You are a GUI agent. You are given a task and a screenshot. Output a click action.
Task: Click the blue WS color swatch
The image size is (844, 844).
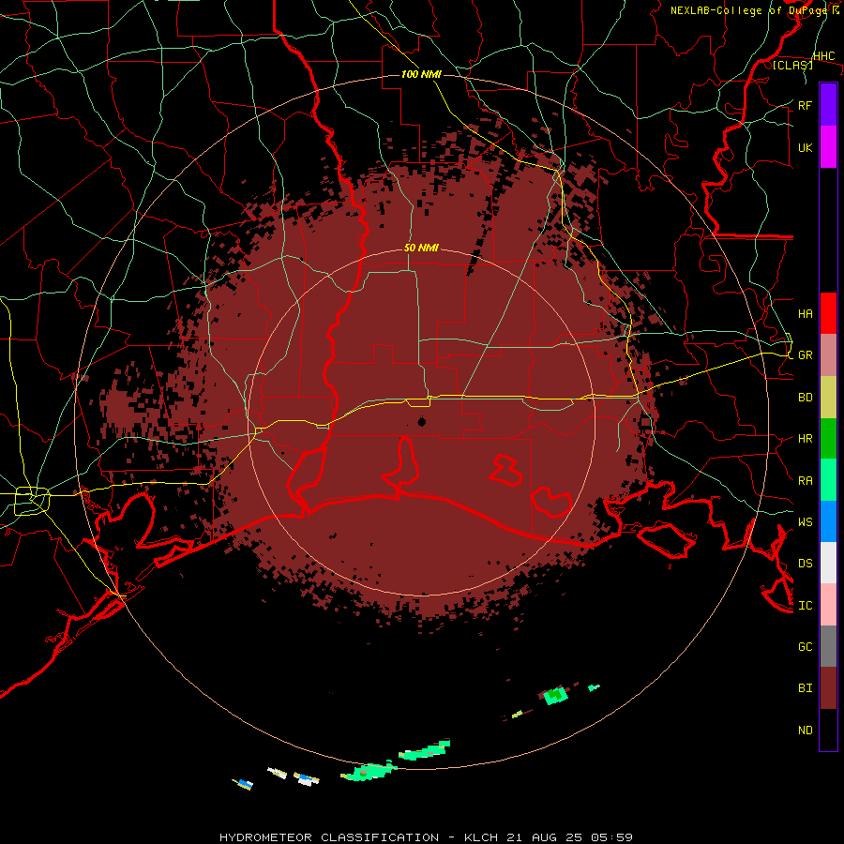click(828, 521)
